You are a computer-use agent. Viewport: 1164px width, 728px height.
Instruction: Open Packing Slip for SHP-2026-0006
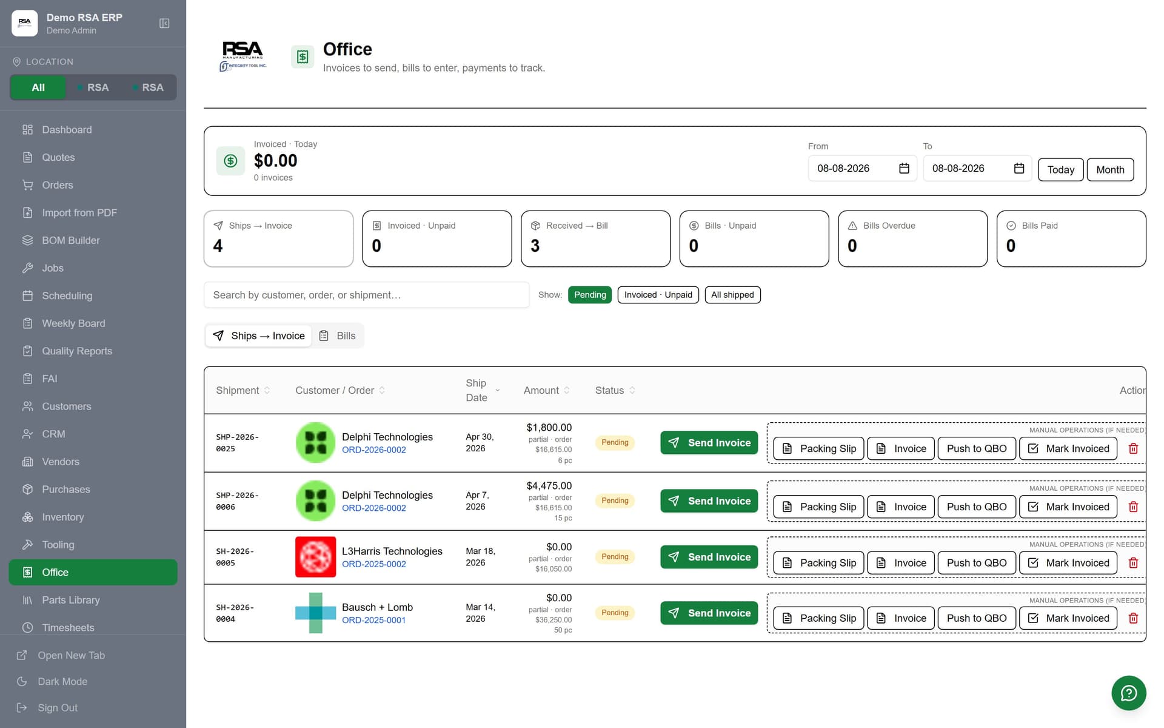pos(818,507)
